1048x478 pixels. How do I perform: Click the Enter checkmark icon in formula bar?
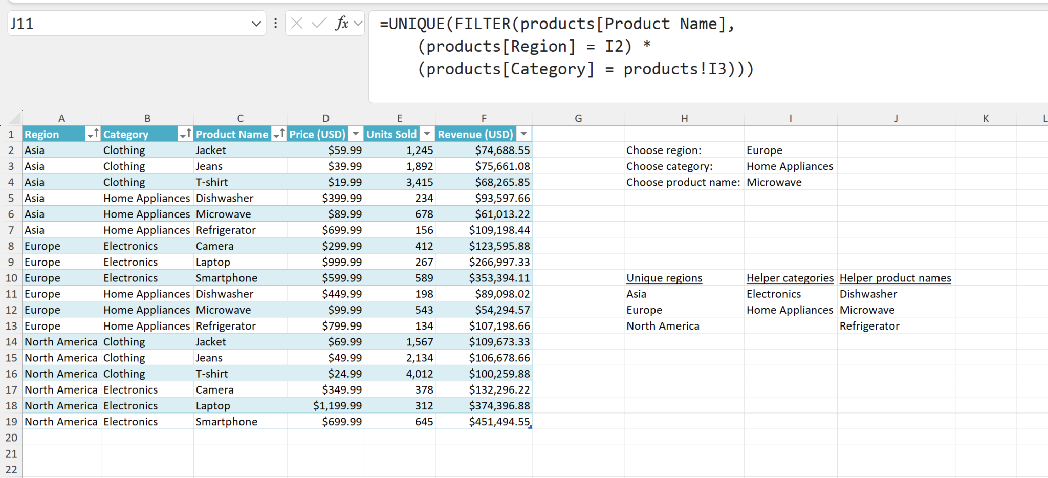click(319, 23)
